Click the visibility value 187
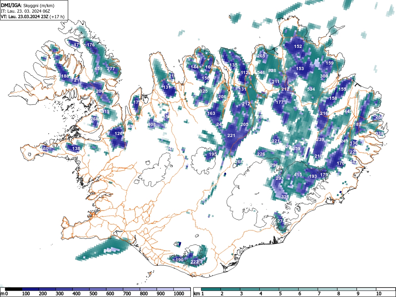This screenshot has width=396, height=297. 357,124
